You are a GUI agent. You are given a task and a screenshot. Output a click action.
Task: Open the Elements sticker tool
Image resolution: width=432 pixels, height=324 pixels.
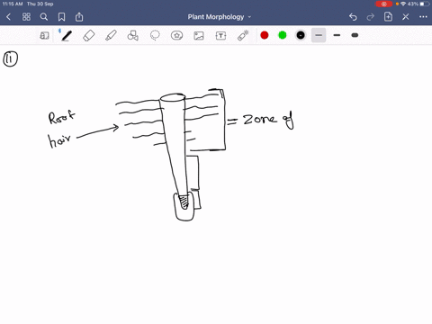[177, 36]
